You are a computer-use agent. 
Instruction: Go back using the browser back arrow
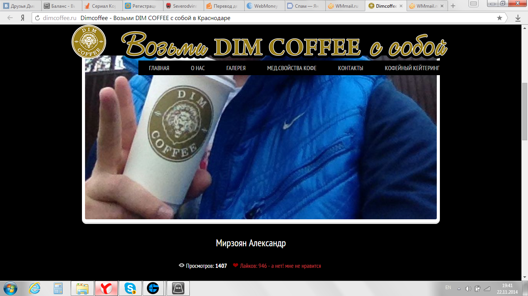point(10,18)
